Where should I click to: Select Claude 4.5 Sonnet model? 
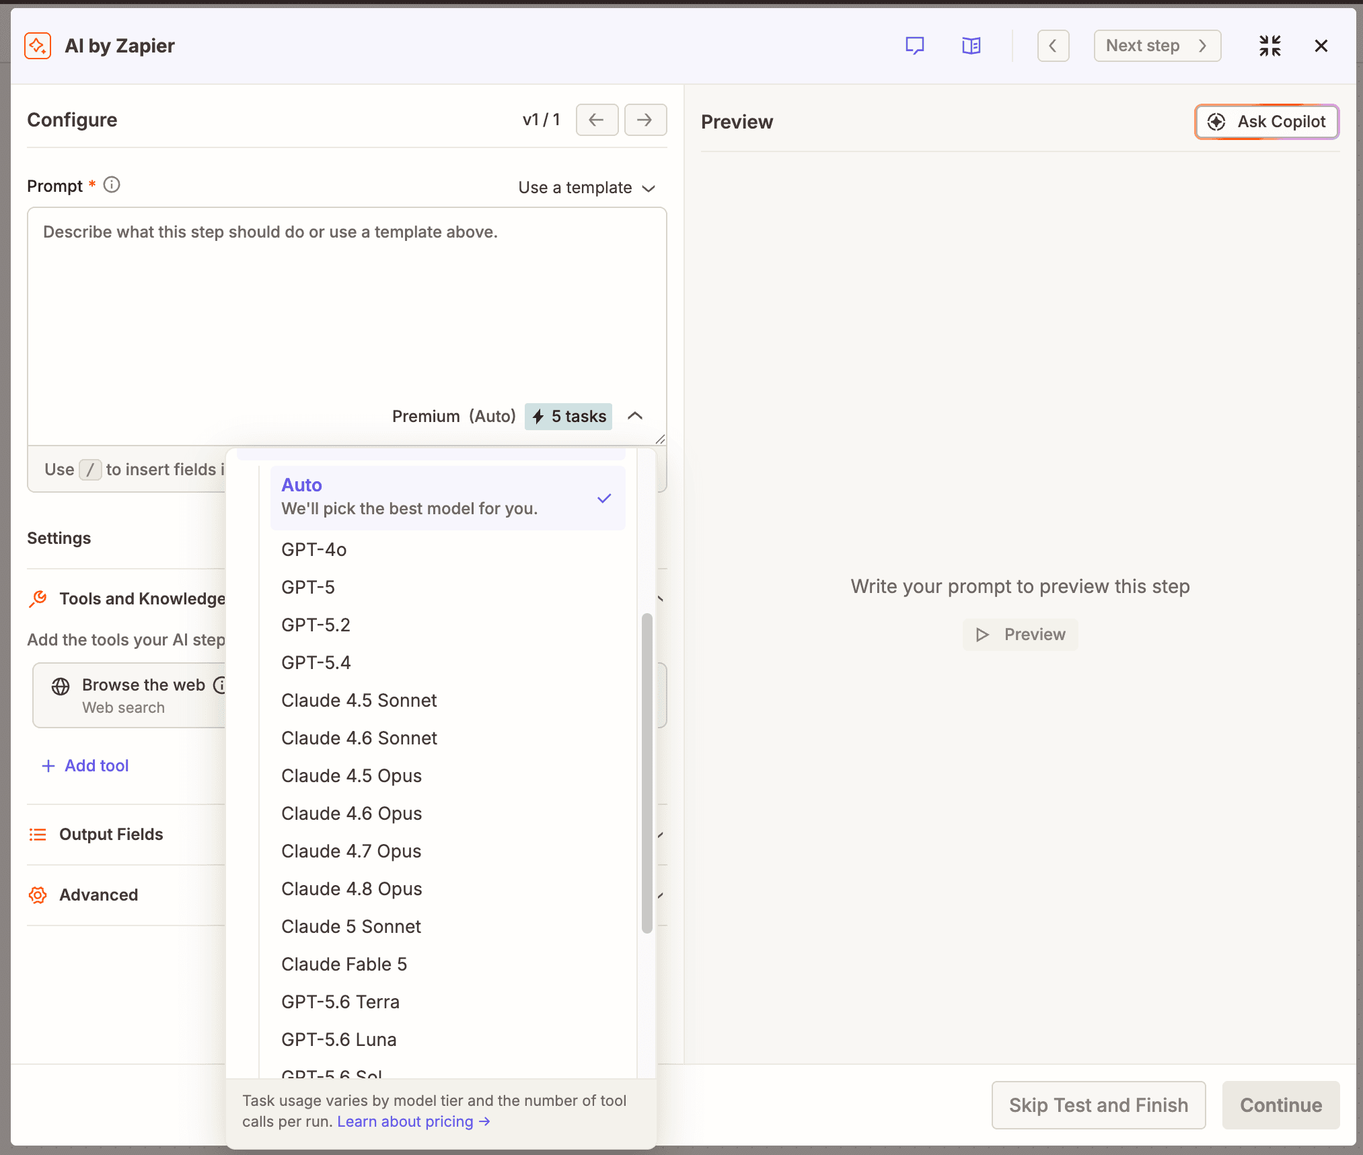[x=447, y=701]
